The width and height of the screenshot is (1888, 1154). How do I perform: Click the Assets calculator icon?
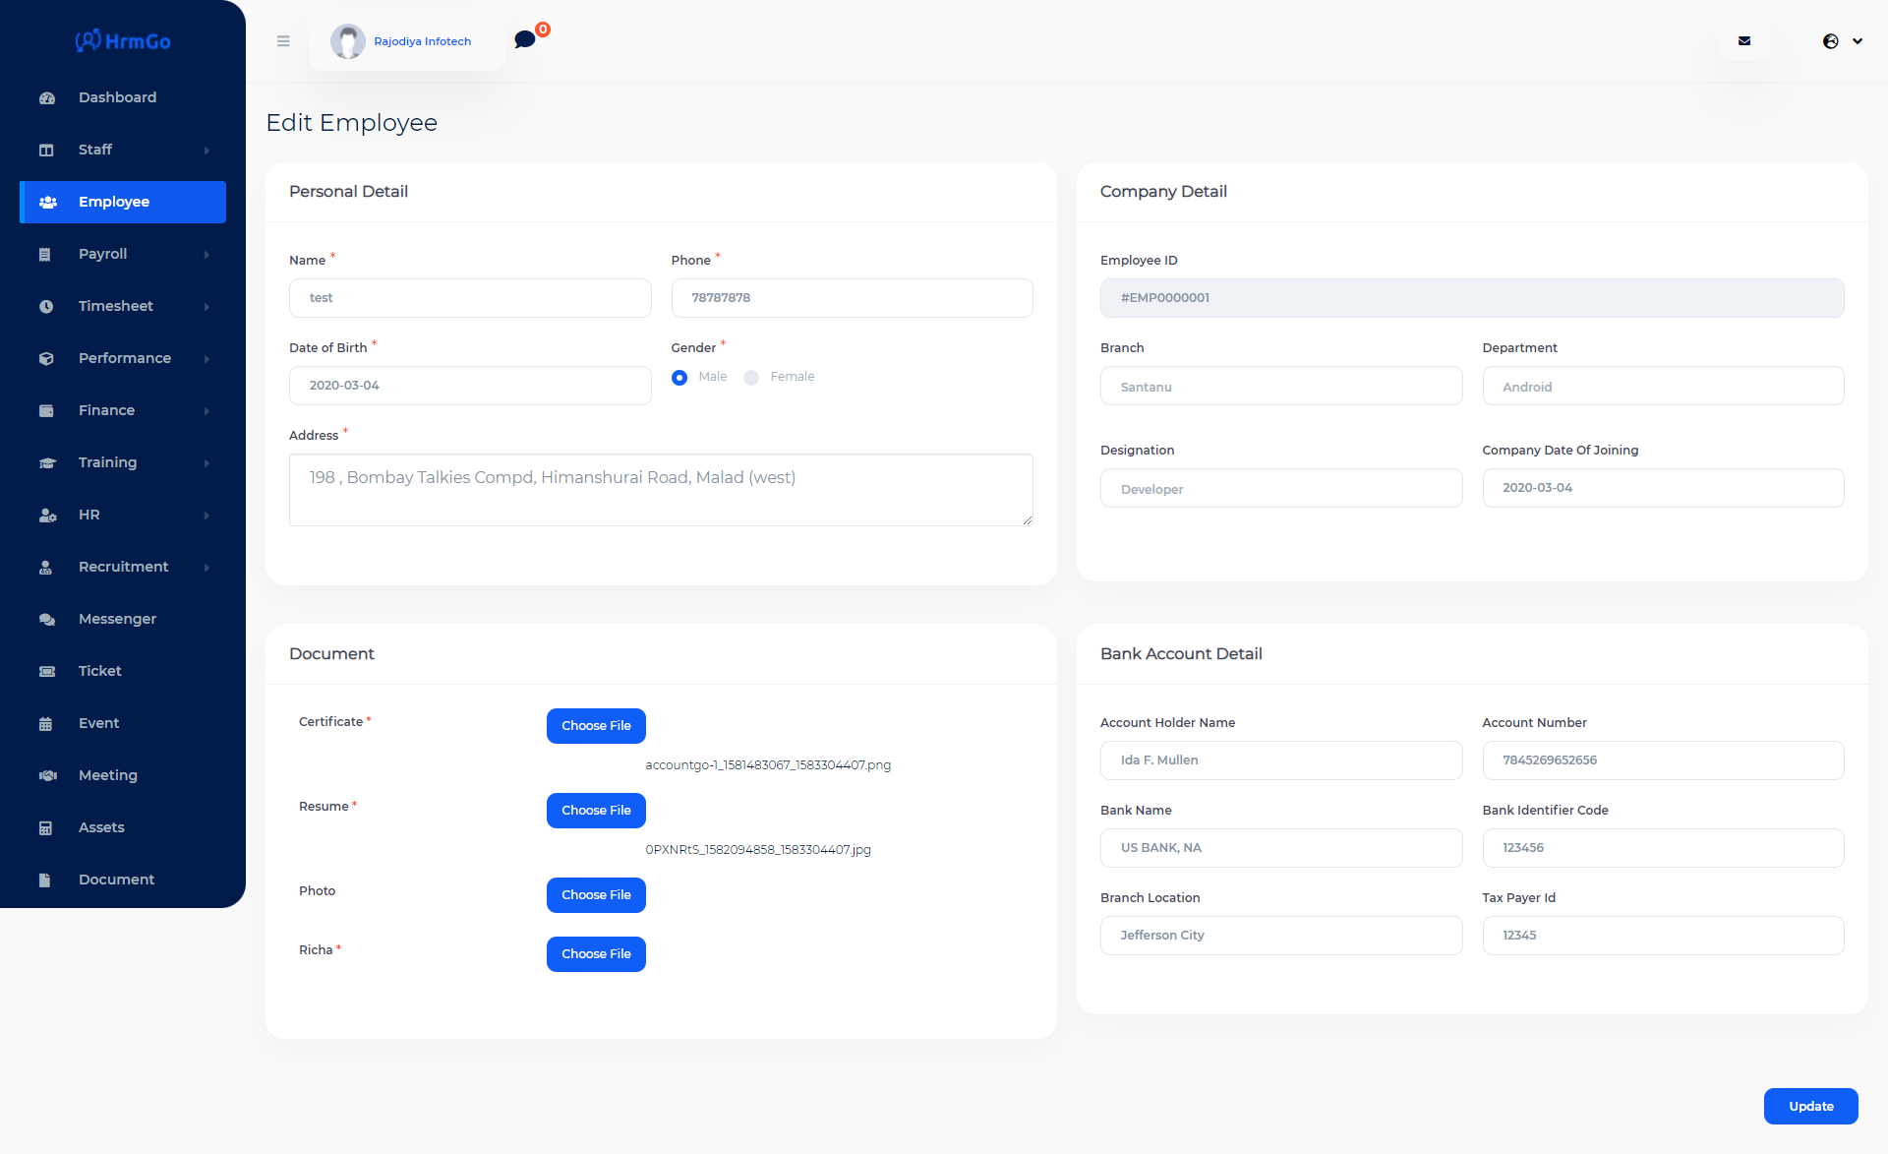click(x=46, y=828)
